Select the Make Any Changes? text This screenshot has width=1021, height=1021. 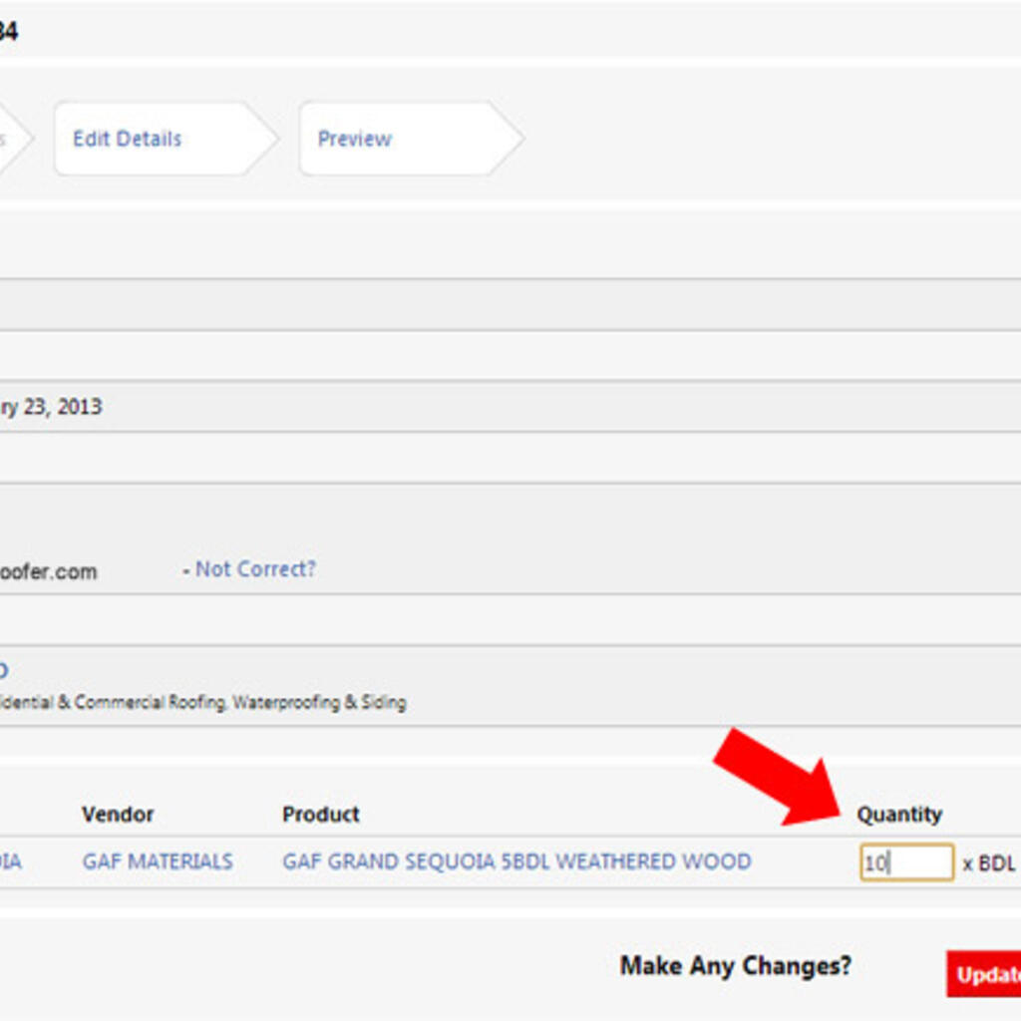[x=735, y=965]
